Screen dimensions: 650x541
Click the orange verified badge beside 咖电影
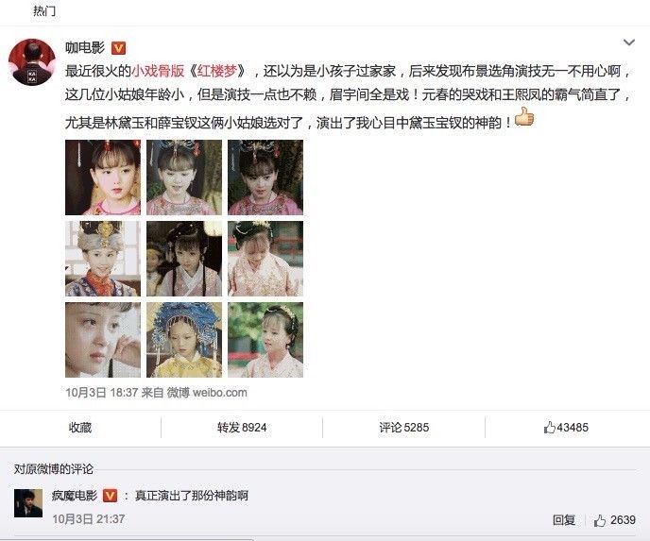coord(118,48)
